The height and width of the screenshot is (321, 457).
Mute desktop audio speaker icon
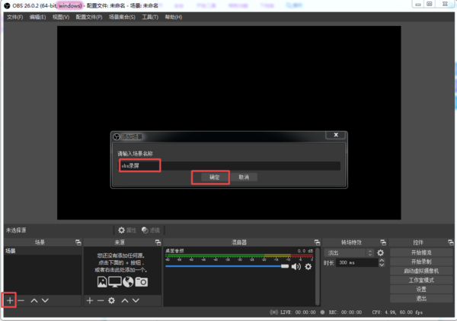pyautogui.click(x=297, y=266)
